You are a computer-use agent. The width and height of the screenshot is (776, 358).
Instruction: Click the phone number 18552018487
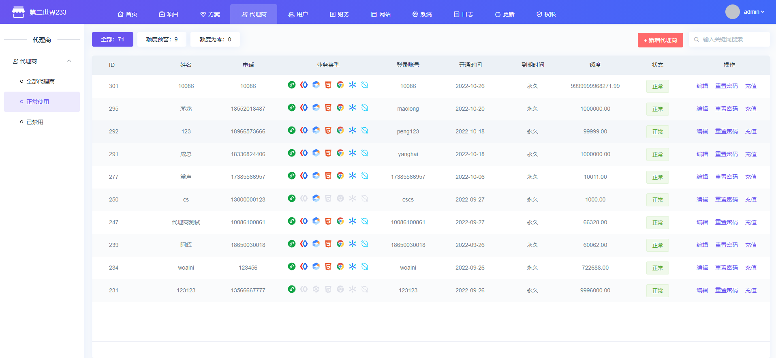[248, 109]
